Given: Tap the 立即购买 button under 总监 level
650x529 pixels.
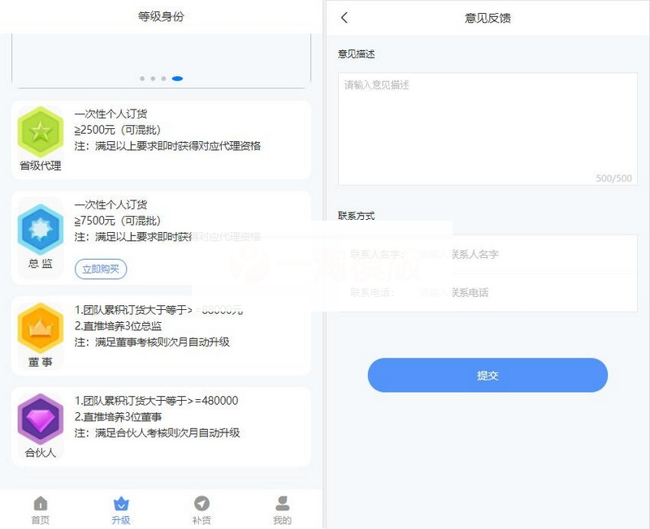Looking at the screenshot, I should tap(100, 269).
